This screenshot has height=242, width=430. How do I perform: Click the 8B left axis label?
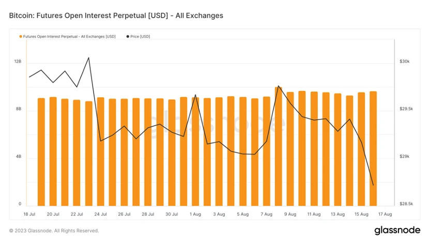(19, 109)
